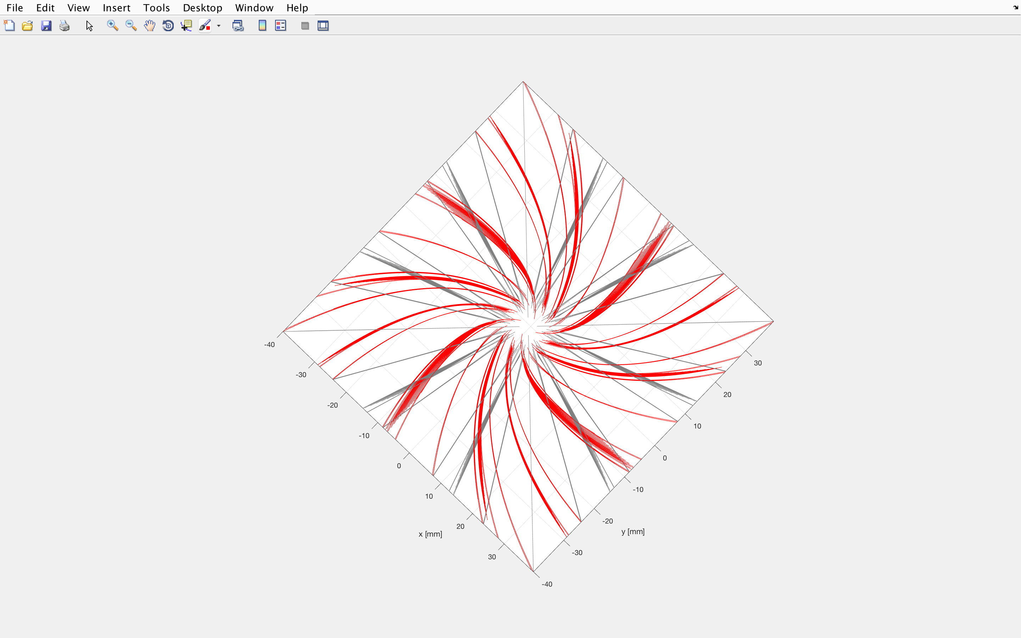This screenshot has width=1021, height=638.
Task: Enable the Rotate 3D tool
Action: 168,26
